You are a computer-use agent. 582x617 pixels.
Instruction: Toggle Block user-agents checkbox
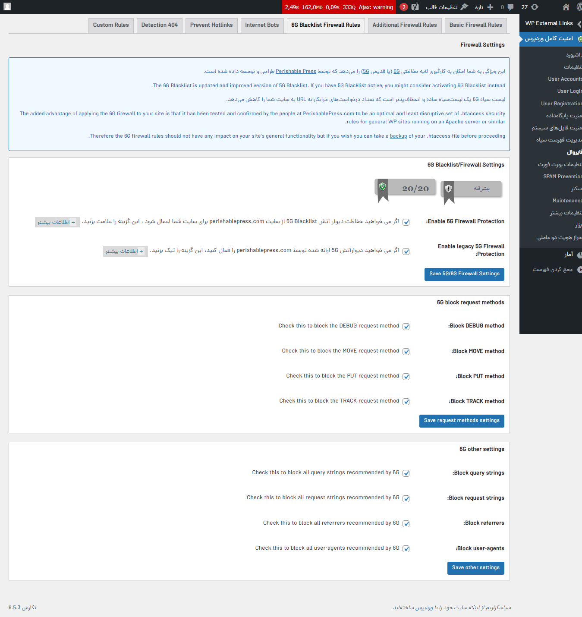coord(406,549)
